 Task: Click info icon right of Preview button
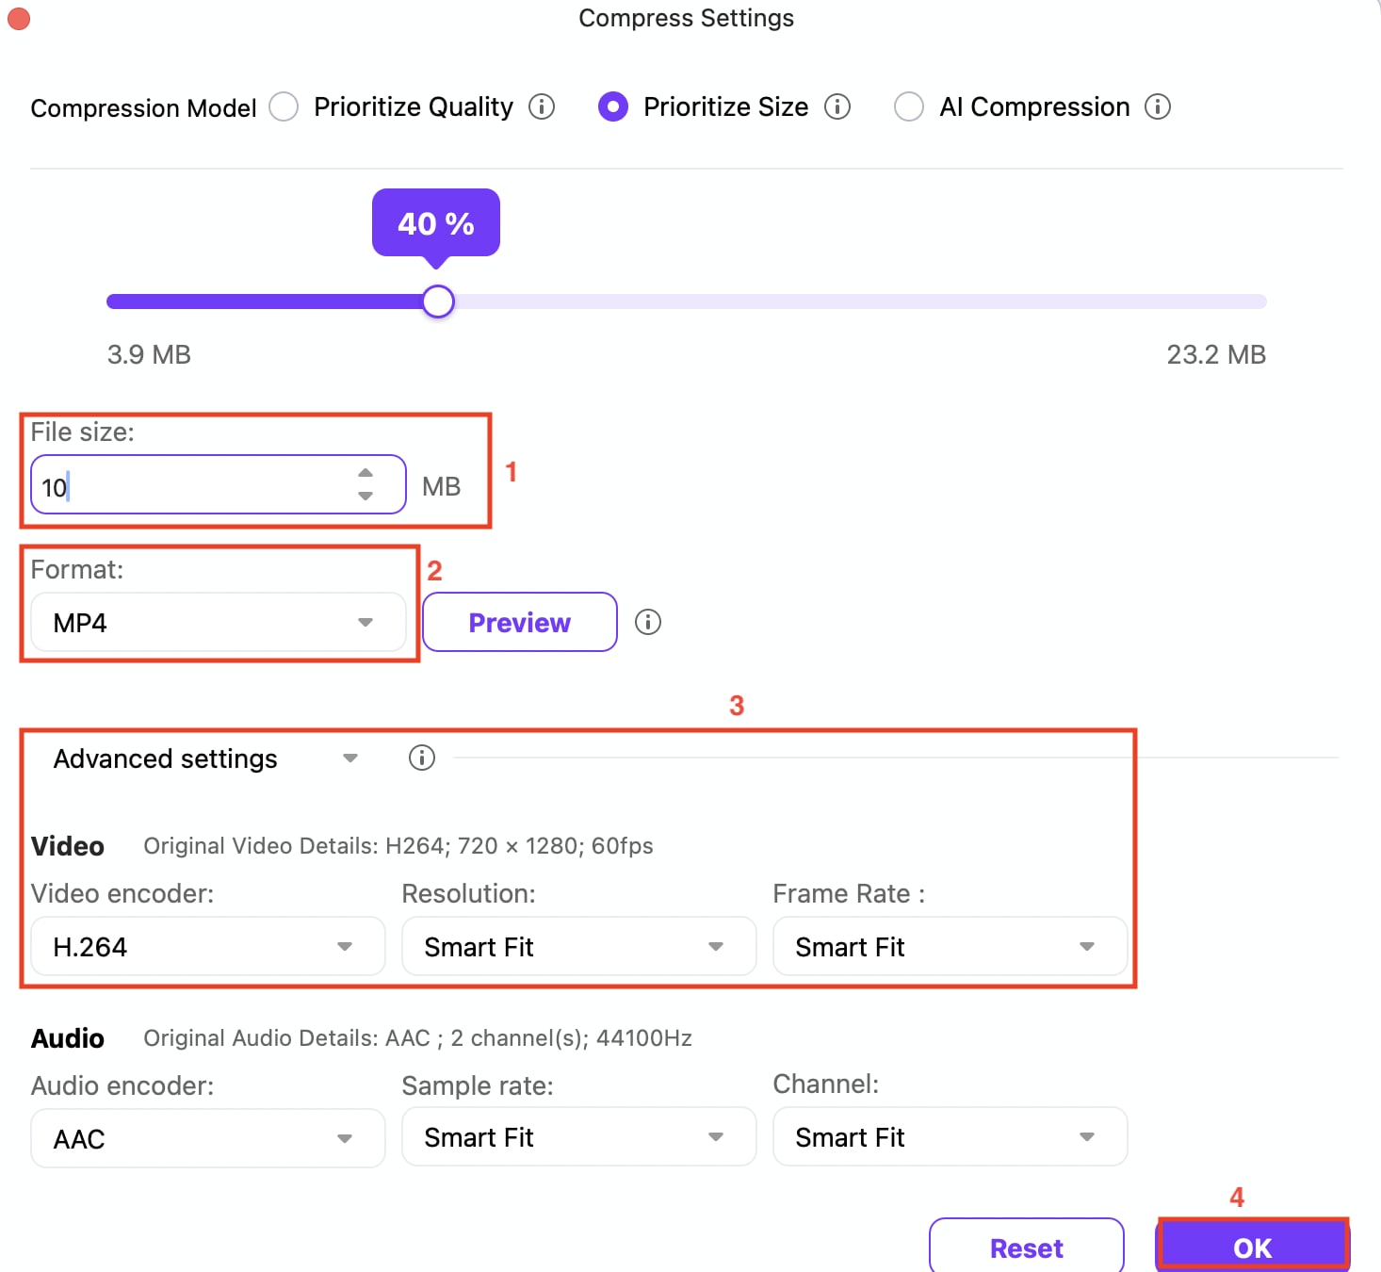pos(648,622)
